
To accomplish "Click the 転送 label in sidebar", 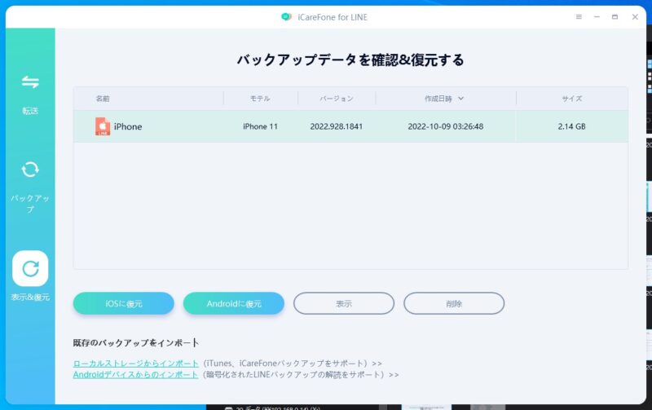I will 30,111.
